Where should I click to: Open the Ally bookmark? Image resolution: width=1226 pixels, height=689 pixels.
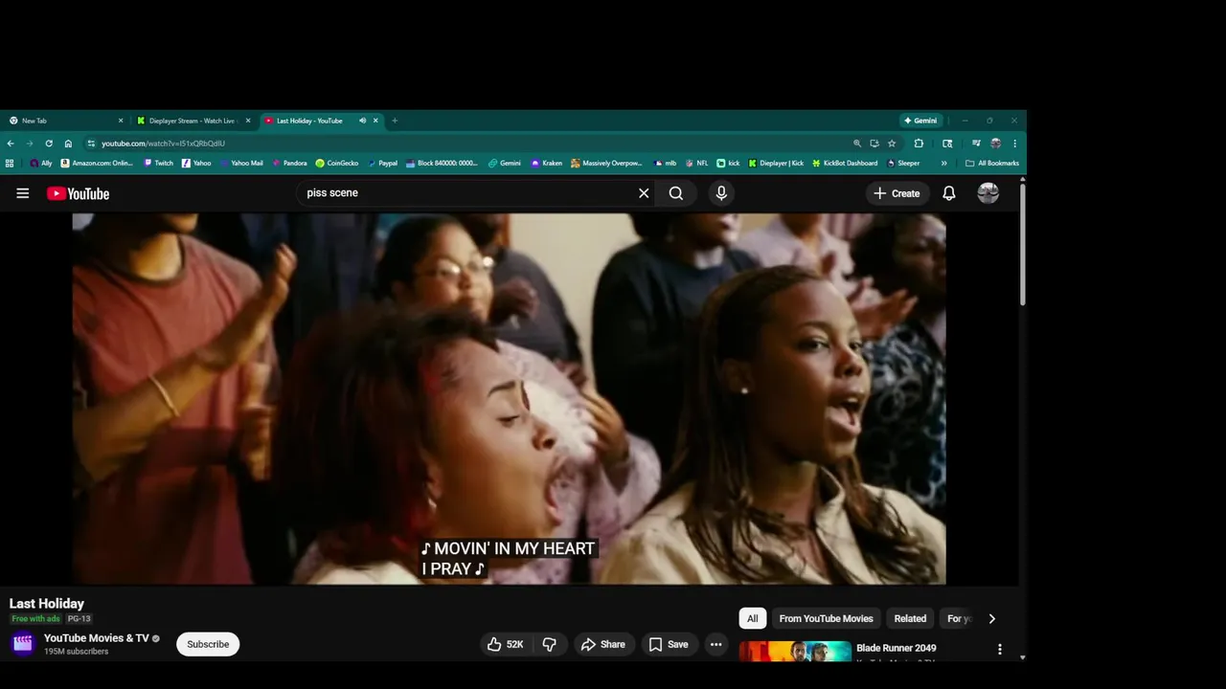coord(41,164)
